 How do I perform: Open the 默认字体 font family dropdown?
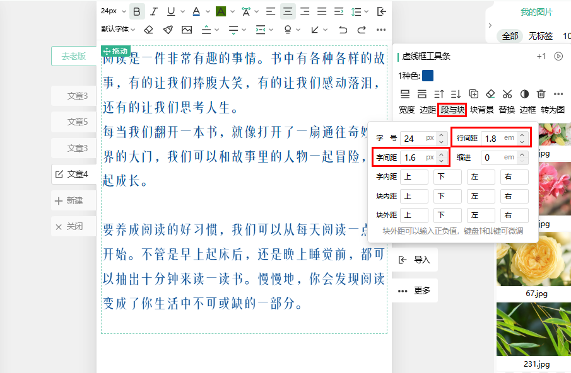pos(118,30)
